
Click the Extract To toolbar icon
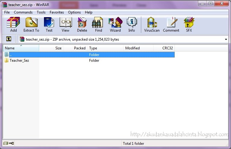[31, 24]
